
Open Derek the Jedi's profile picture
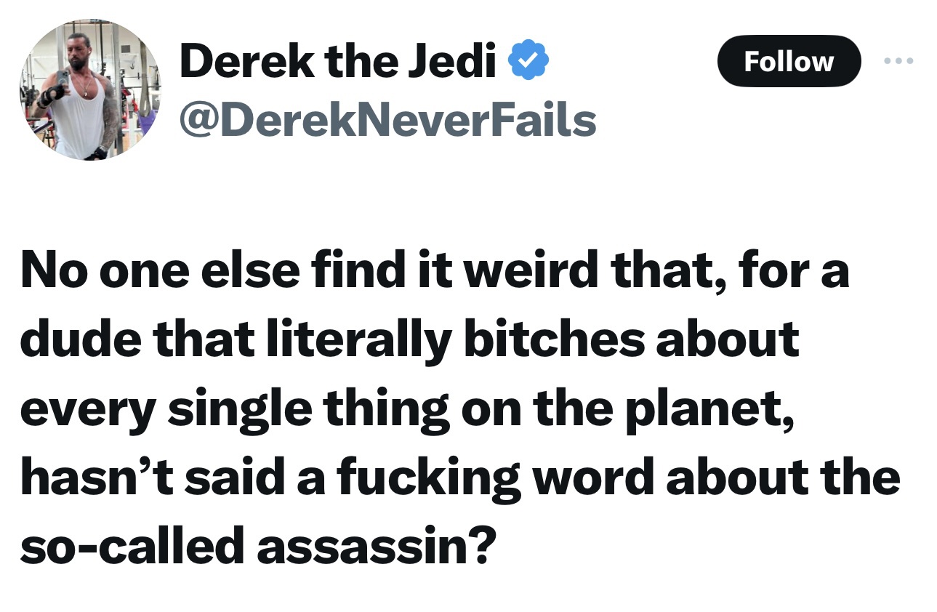click(89, 89)
